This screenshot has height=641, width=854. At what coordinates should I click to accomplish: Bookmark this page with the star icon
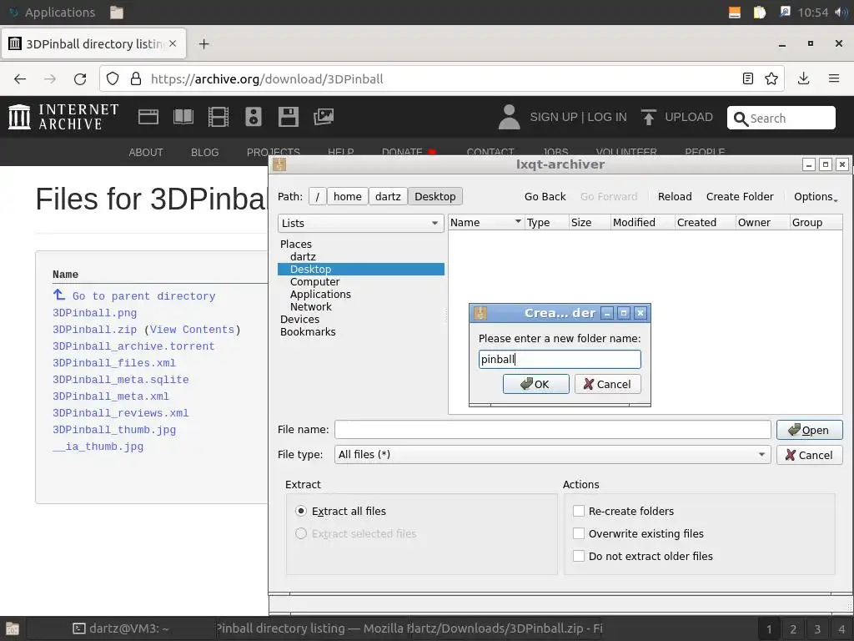click(x=771, y=79)
